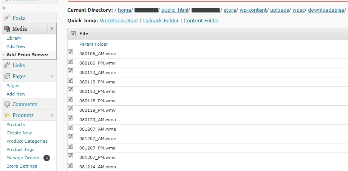The image size is (348, 171).
Task: Navigate to home directory breadcrumb
Action: pyautogui.click(x=125, y=10)
